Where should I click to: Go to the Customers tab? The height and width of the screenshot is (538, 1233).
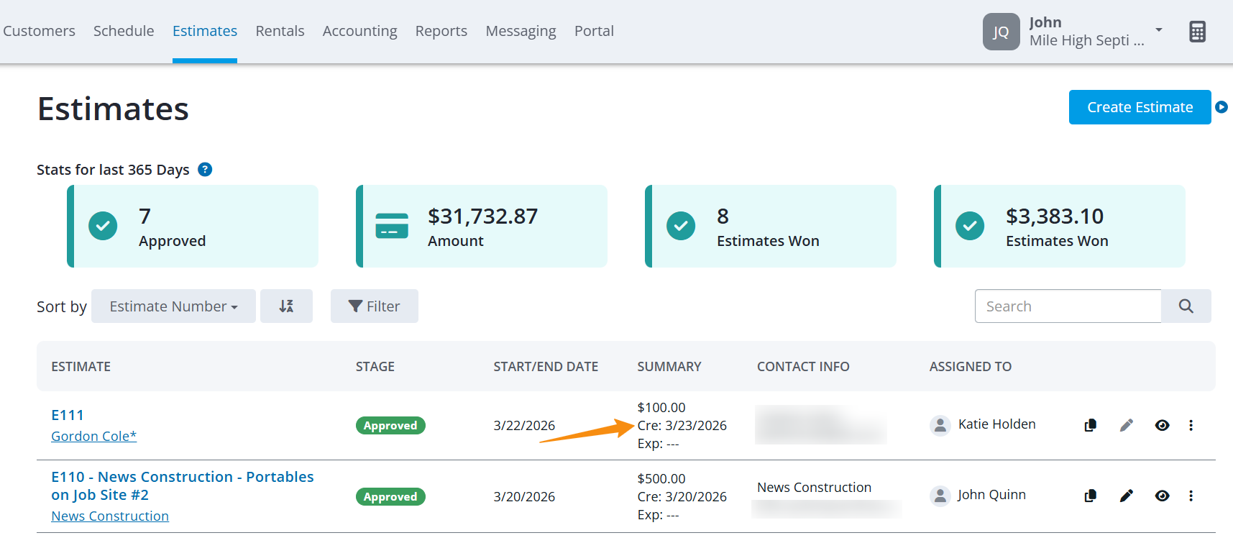(39, 31)
